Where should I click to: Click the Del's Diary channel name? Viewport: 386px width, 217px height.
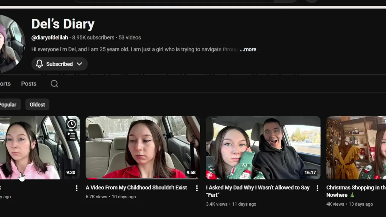(63, 24)
